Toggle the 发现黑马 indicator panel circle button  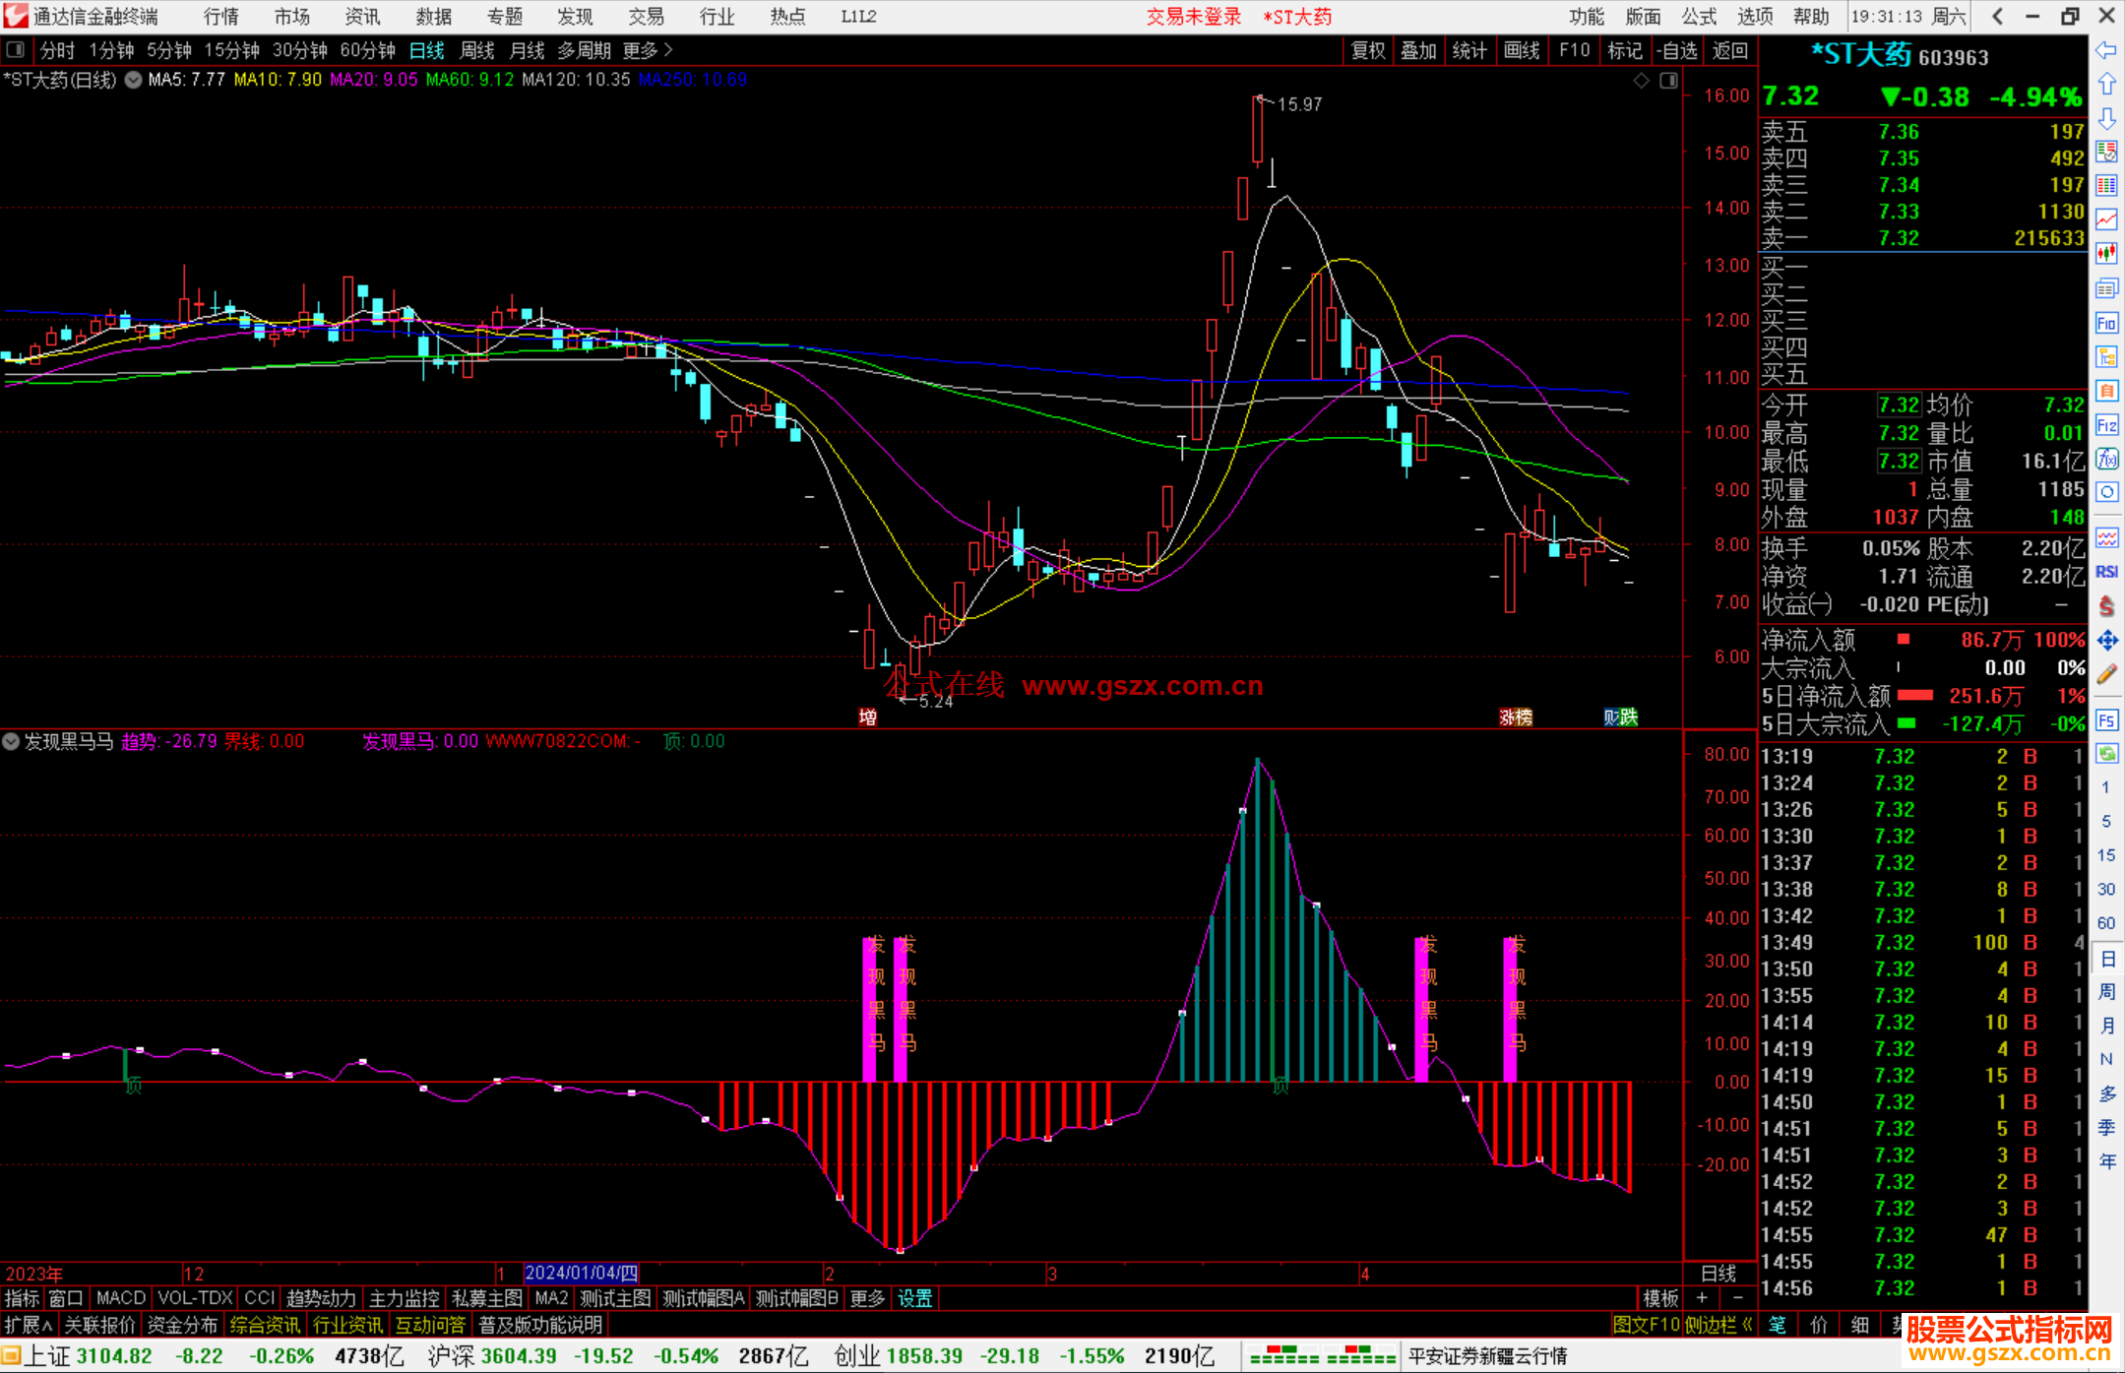[x=11, y=741]
